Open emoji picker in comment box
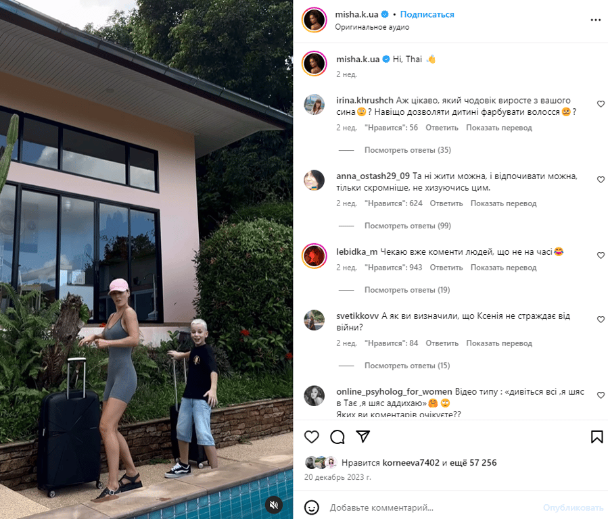 [312, 508]
